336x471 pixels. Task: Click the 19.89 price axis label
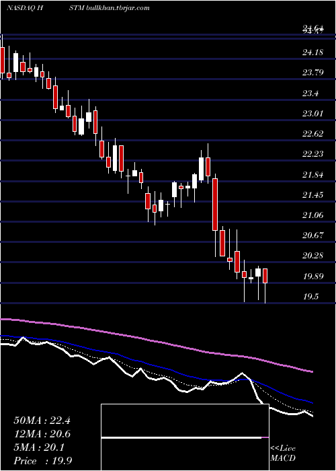point(312,277)
